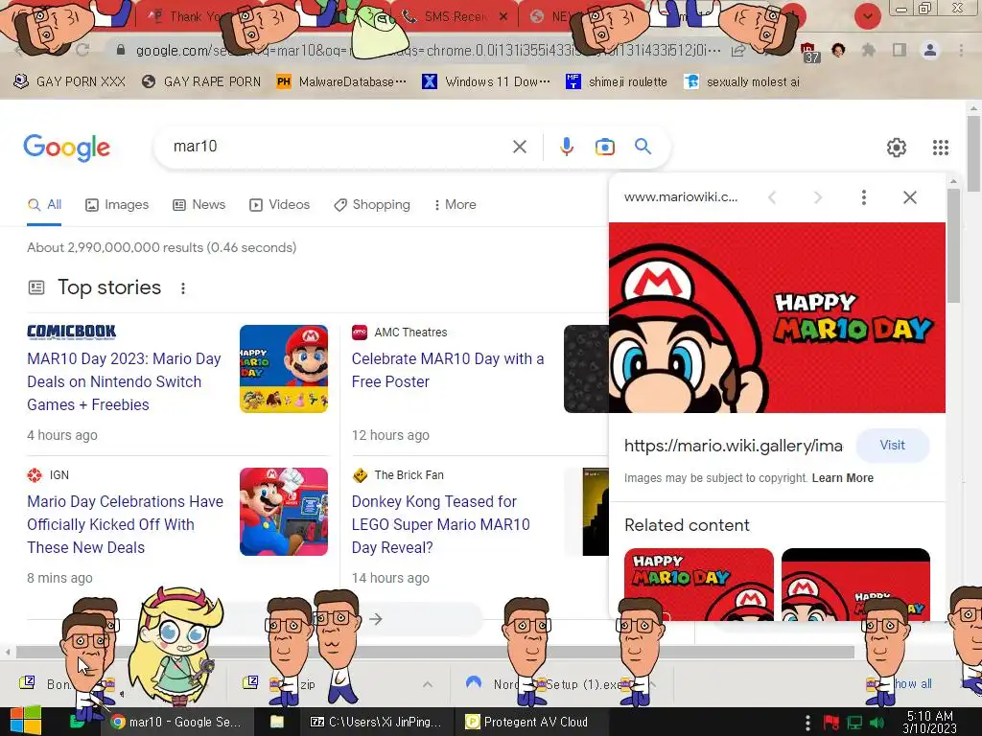This screenshot has height=736, width=982.
Task: Expand the zip download options chevron
Action: pos(427,684)
